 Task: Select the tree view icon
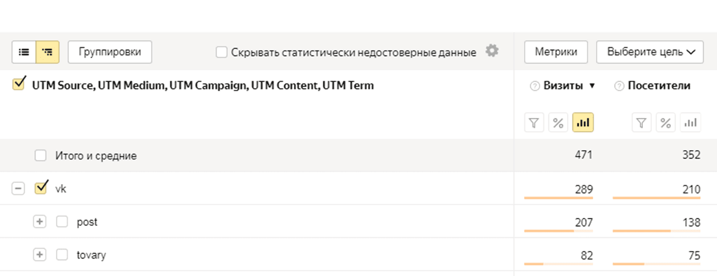click(x=48, y=52)
